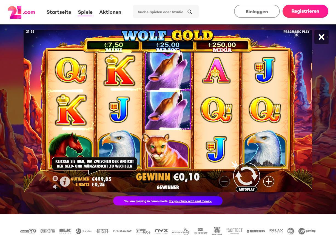Click the Thunderkick provider logo
The width and height of the screenshot is (336, 235).
[x=256, y=231]
